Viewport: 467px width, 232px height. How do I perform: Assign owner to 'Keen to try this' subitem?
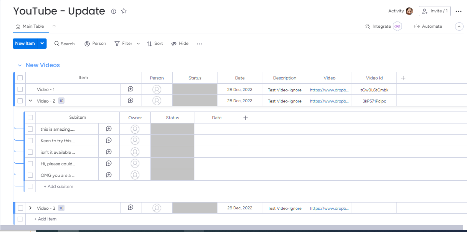click(135, 141)
